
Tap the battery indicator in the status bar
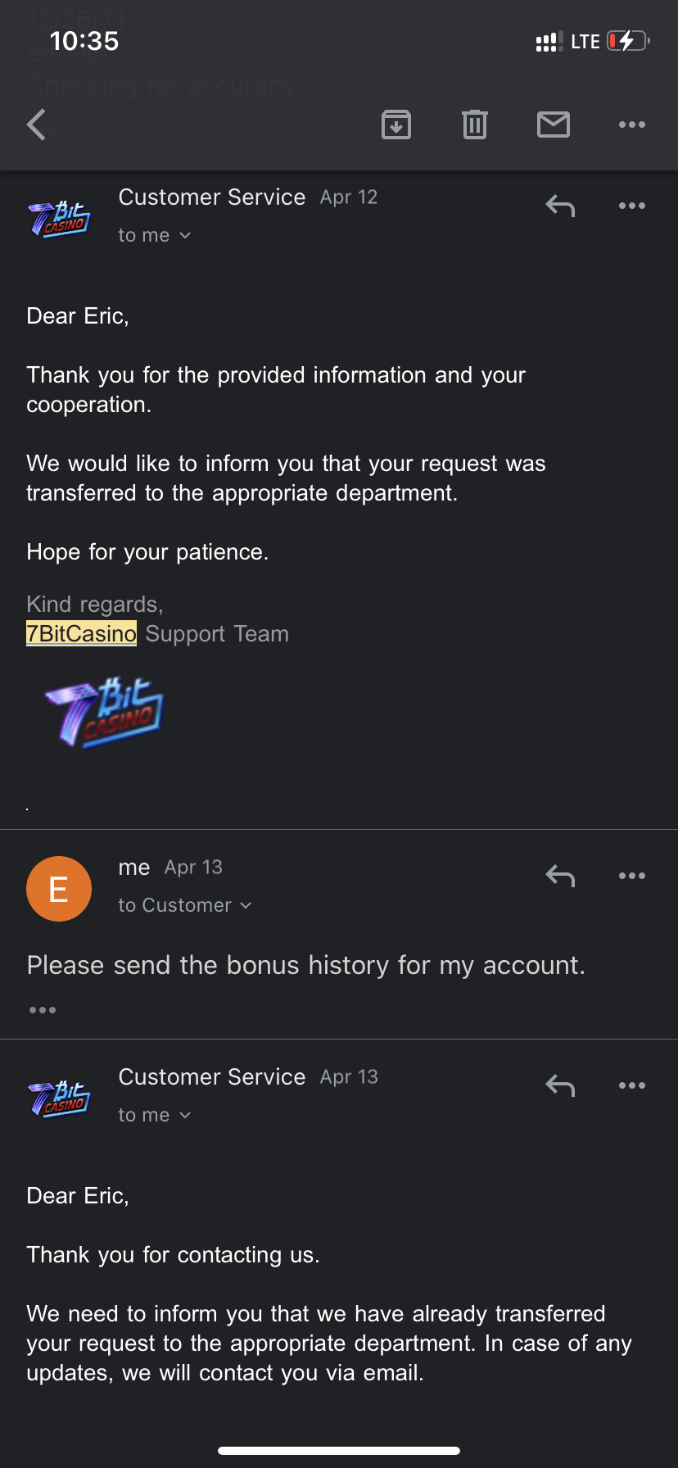pos(628,41)
